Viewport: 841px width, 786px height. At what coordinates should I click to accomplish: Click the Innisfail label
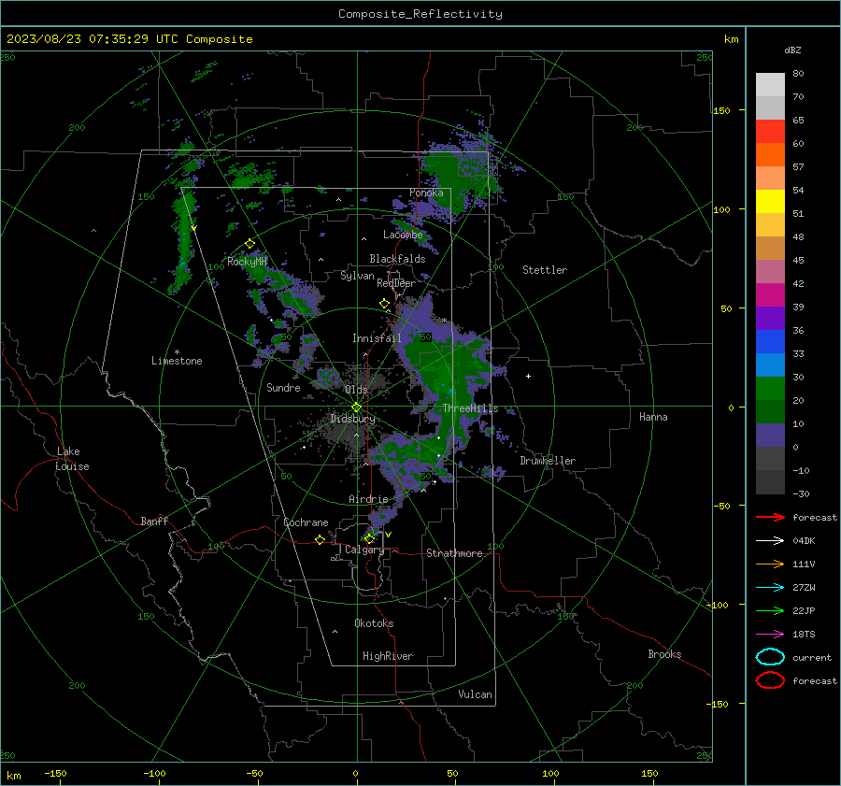point(377,338)
